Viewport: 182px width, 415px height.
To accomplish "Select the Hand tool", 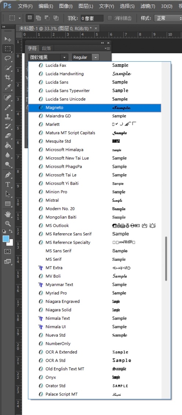I will pos(8,214).
